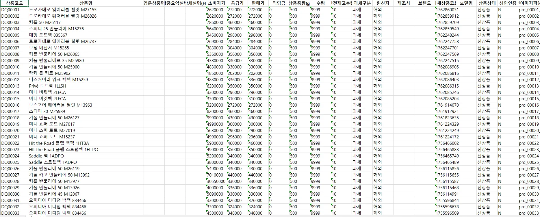Click product code DQ00017

(x=14, y=111)
